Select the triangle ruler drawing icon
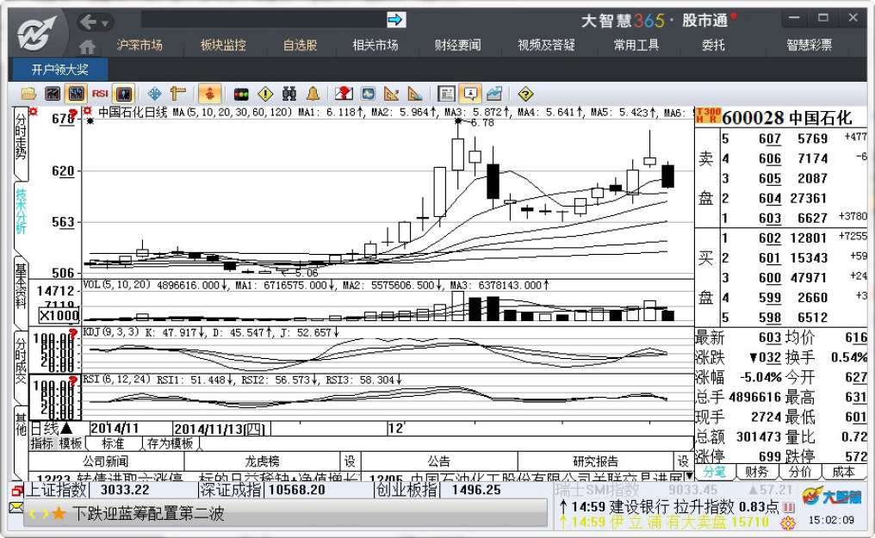This screenshot has width=875, height=538. (x=415, y=94)
